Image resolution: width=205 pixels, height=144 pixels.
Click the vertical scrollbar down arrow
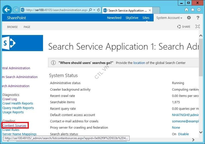(201, 132)
